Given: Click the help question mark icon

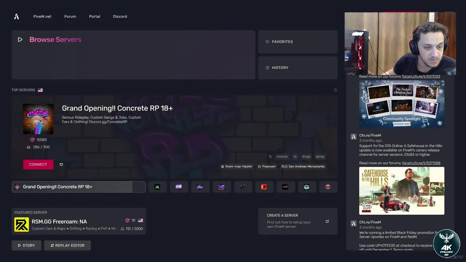Looking at the screenshot, I should pos(335,90).
